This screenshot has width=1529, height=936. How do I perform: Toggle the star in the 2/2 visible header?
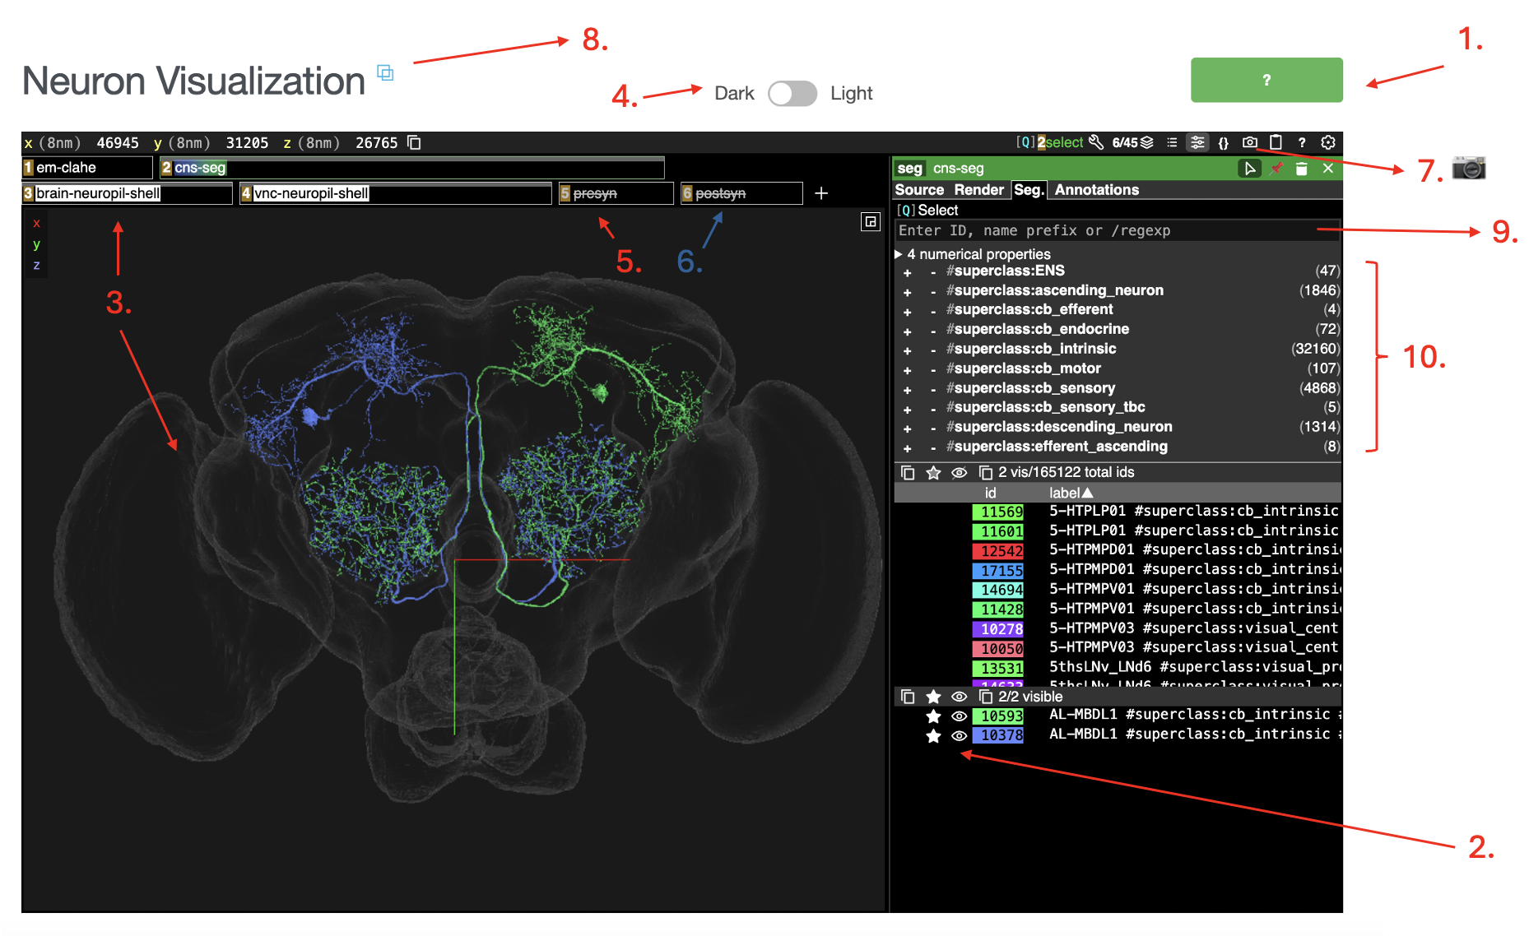[x=933, y=697]
